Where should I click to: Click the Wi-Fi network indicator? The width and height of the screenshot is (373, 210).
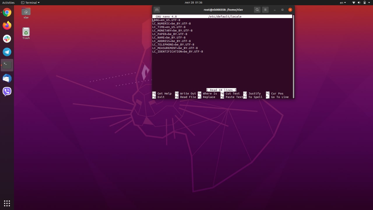(x=354, y=3)
